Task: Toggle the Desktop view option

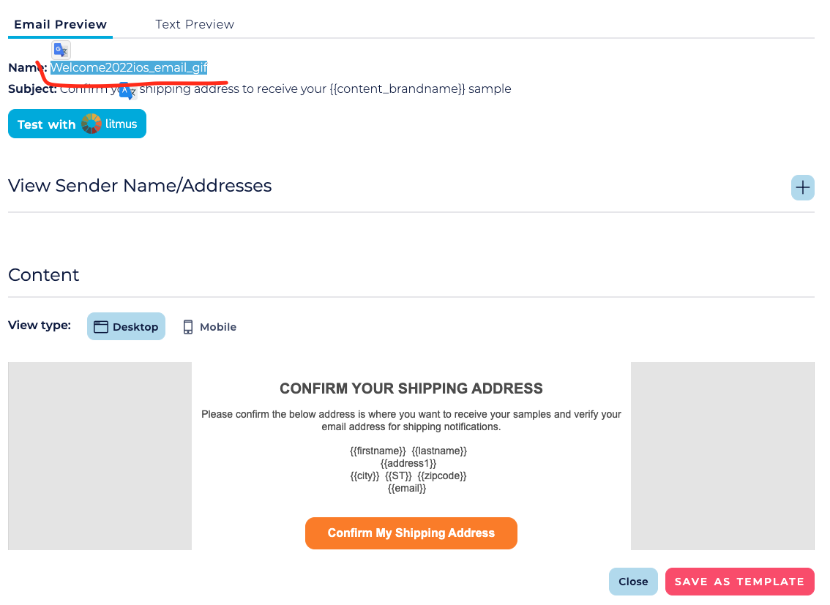Action: click(x=126, y=326)
